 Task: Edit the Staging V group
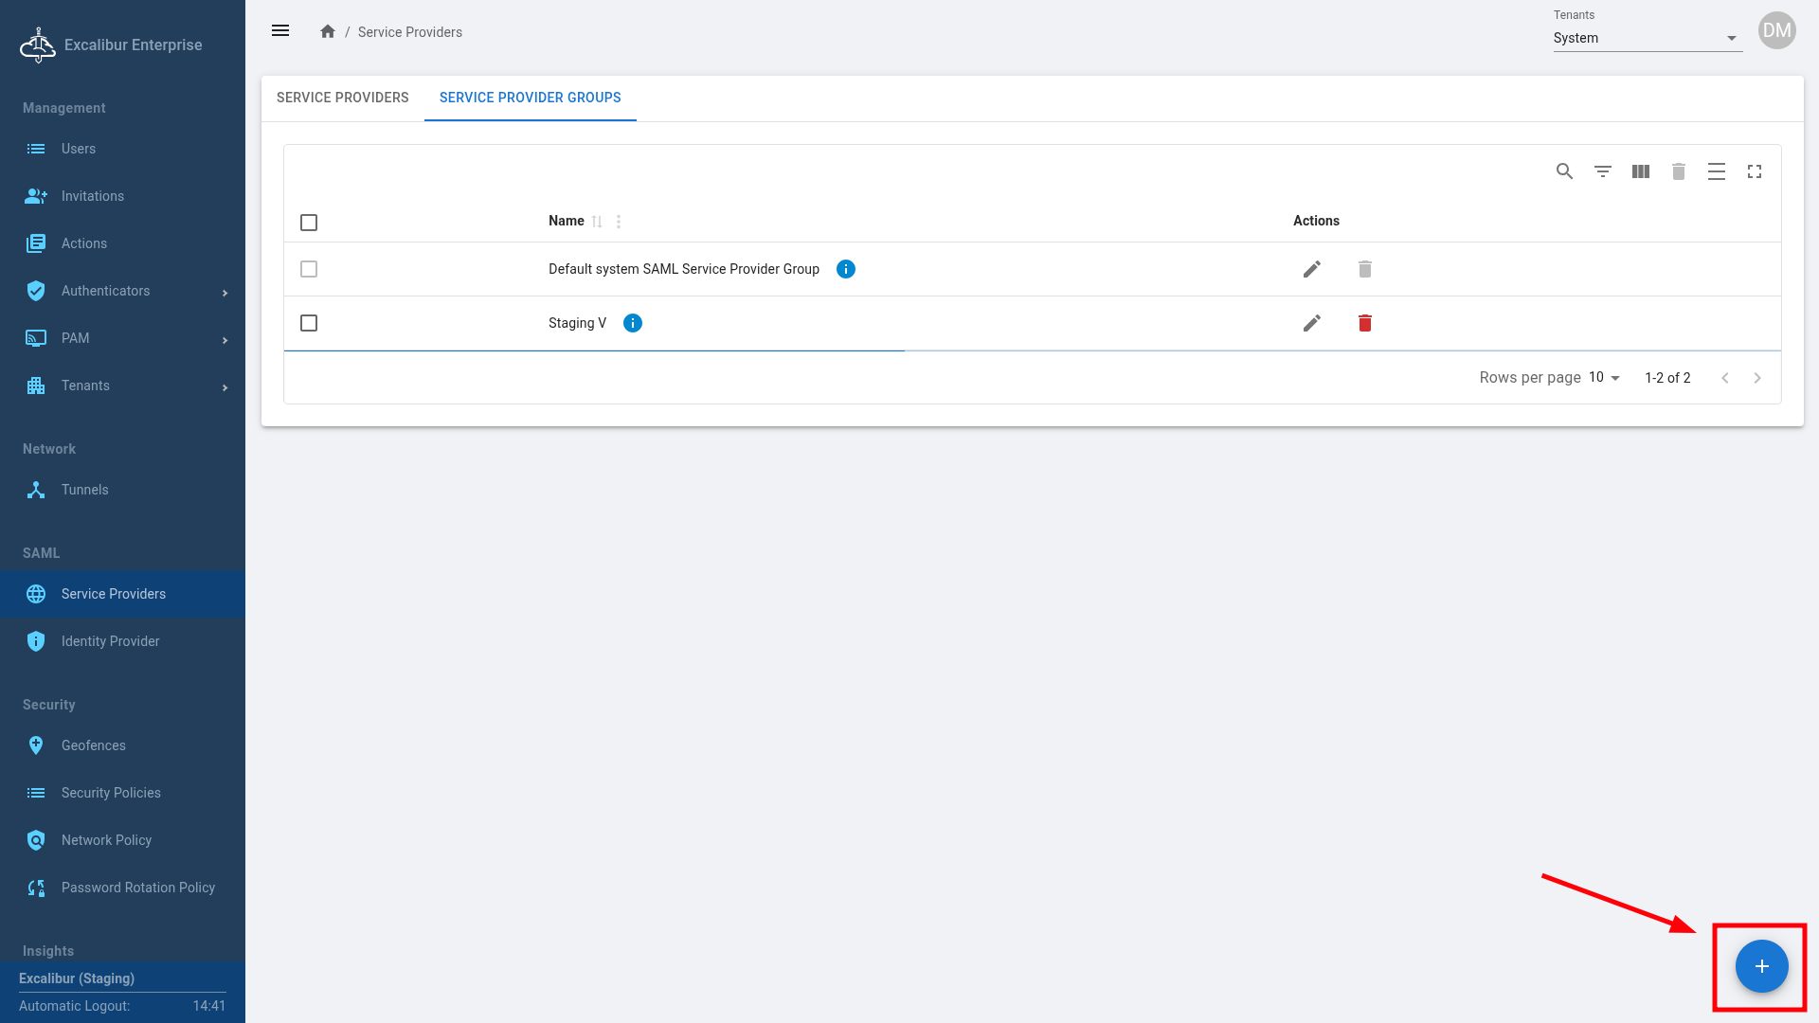click(1311, 323)
